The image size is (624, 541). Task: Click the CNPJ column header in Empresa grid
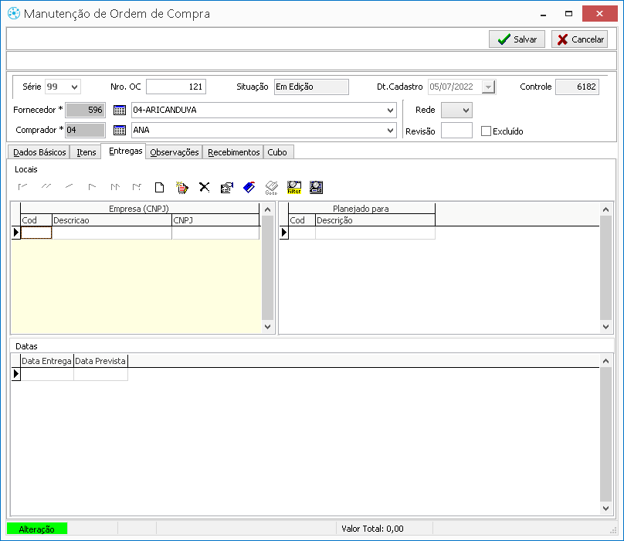click(215, 220)
